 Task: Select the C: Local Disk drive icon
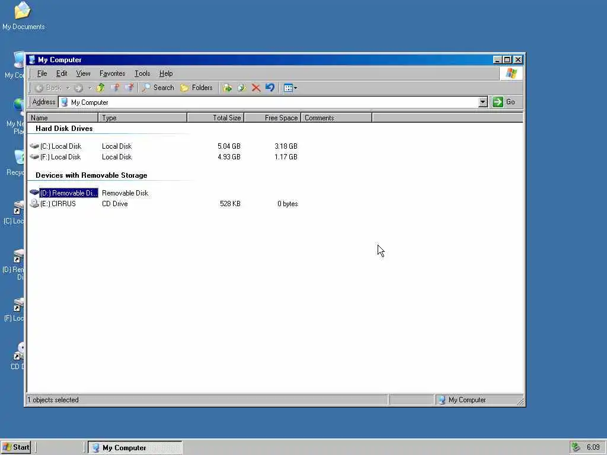[x=34, y=146]
